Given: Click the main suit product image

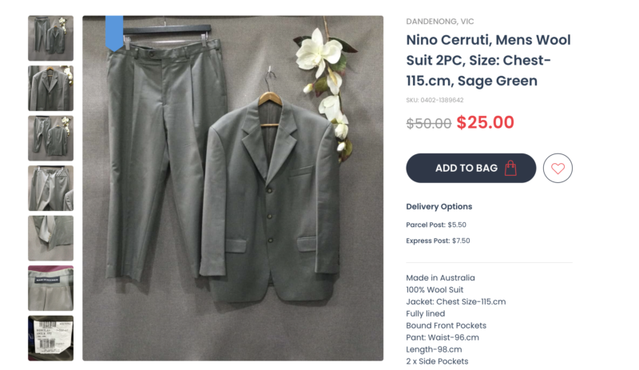Looking at the screenshot, I should coord(232,188).
